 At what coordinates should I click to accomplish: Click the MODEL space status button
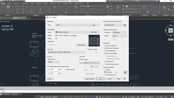(55, 97)
